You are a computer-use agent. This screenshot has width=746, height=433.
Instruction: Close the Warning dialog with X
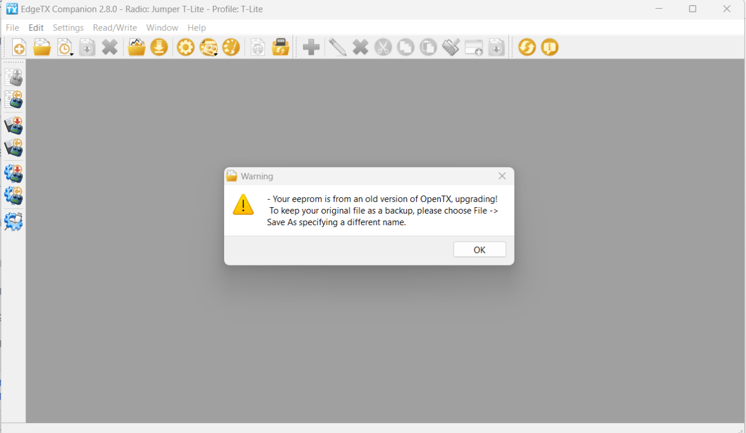point(502,176)
